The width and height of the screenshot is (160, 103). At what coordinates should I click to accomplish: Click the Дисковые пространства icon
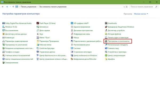(72, 30)
